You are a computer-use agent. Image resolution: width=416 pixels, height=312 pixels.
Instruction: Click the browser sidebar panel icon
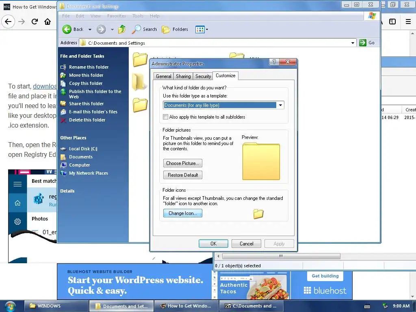coord(392,22)
